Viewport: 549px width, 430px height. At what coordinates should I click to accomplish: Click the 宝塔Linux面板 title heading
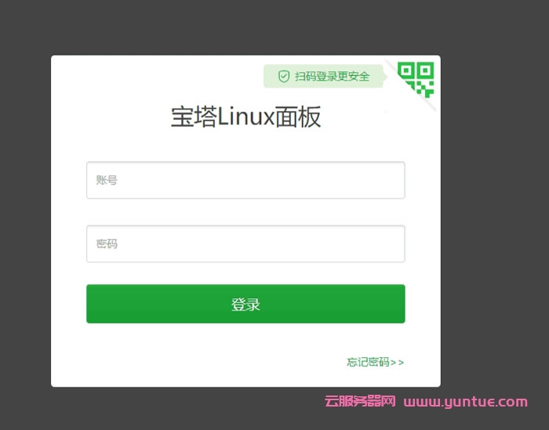[x=245, y=117]
